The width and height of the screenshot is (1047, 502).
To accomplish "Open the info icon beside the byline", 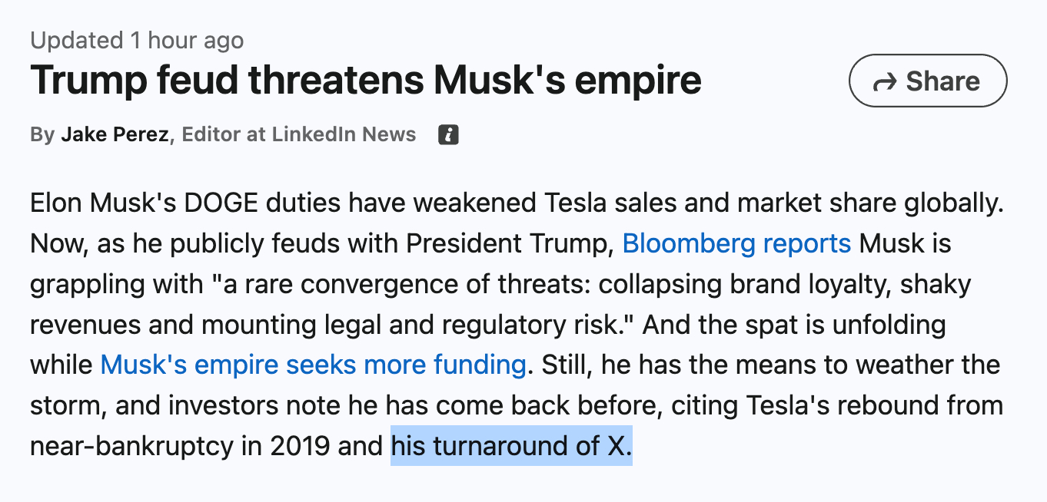I will pos(448,135).
